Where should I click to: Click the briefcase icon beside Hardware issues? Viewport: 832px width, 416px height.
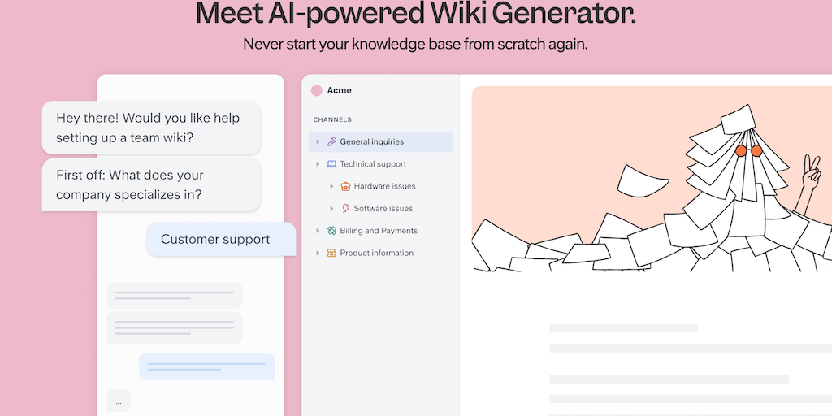(x=345, y=186)
